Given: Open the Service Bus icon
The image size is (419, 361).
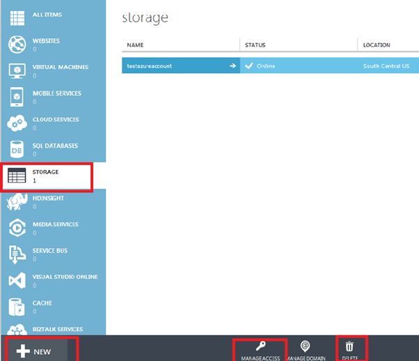Looking at the screenshot, I should [17, 254].
